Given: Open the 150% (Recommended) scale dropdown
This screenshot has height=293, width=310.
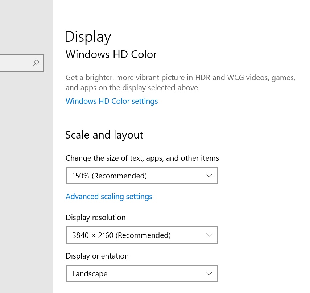Looking at the screenshot, I should point(141,176).
